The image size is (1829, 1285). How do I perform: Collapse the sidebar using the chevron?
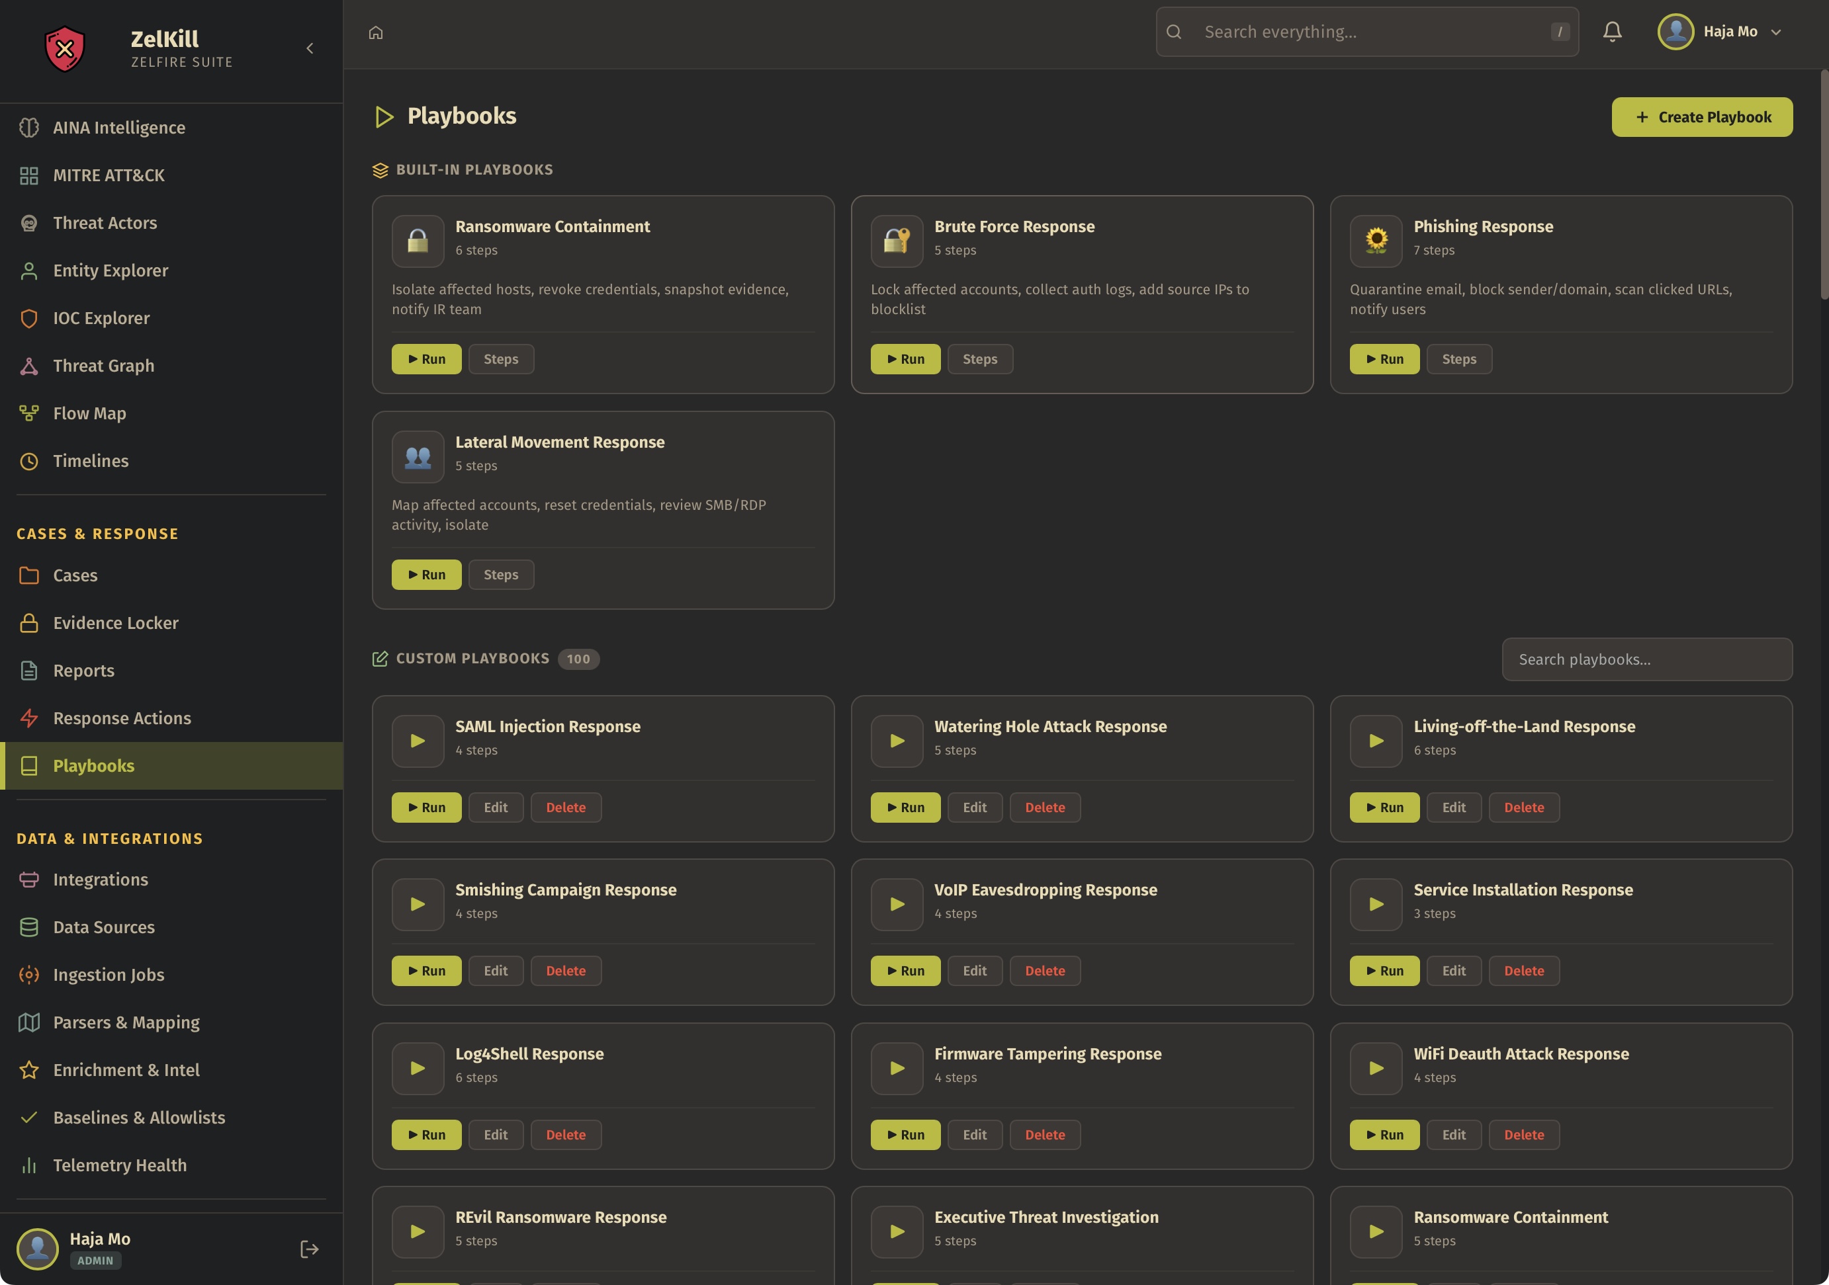point(310,48)
